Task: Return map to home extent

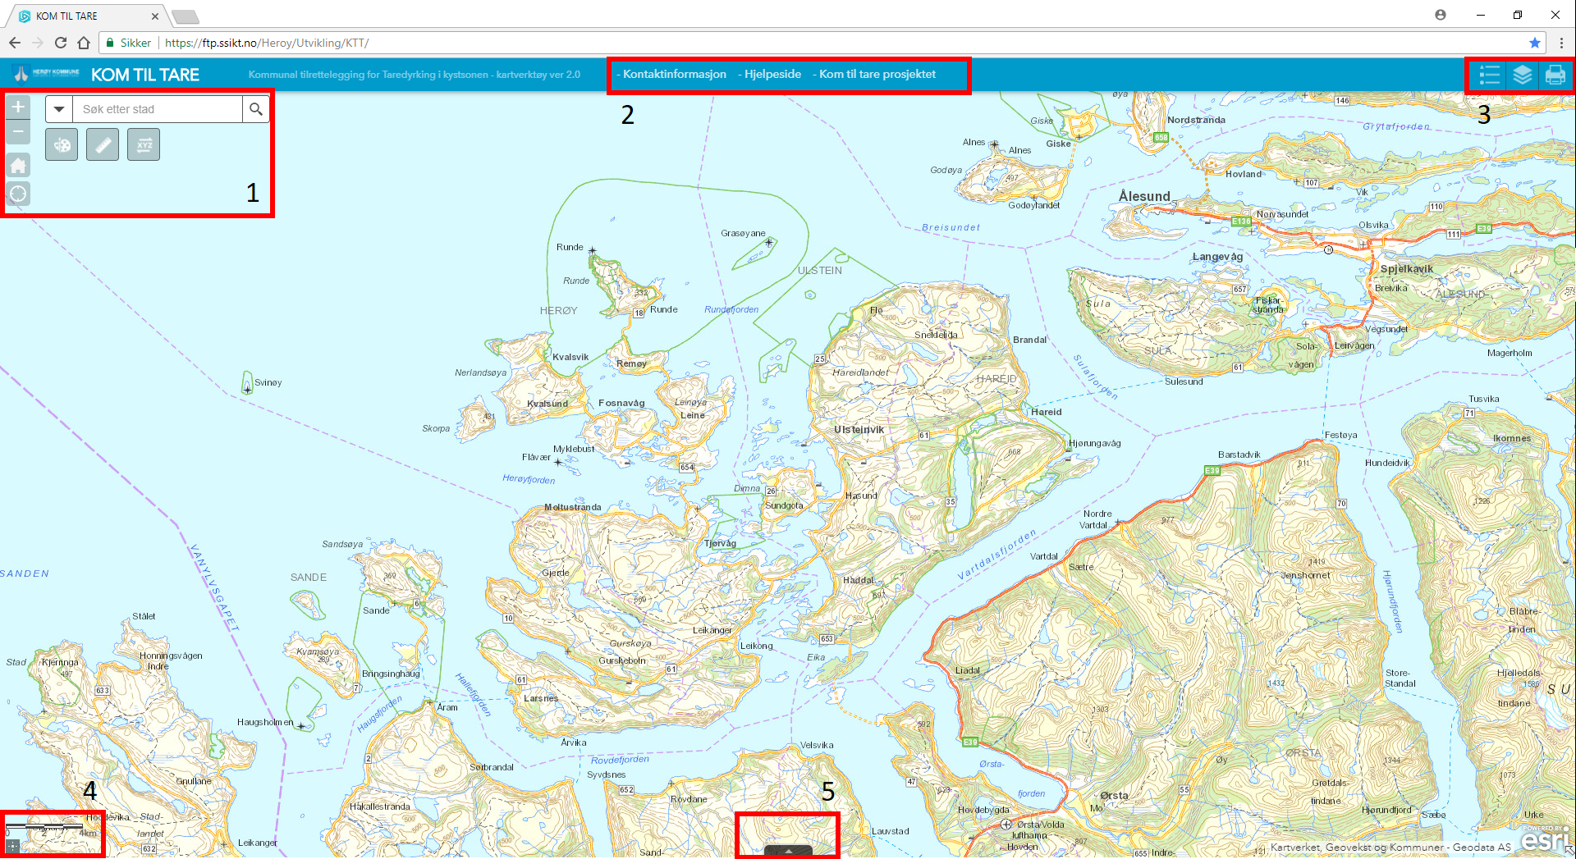Action: coord(18,166)
